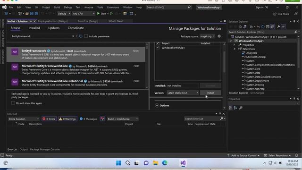
Task: Switch to the Installed tab
Action: [x=34, y=28]
